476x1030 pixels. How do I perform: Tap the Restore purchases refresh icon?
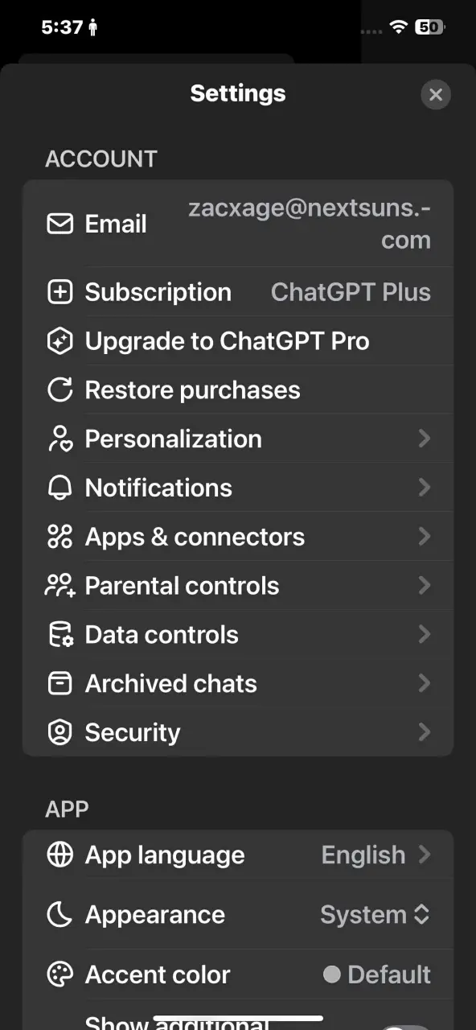coord(60,390)
